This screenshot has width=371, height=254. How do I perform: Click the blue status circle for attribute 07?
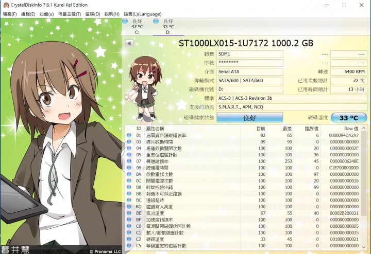pos(129,161)
